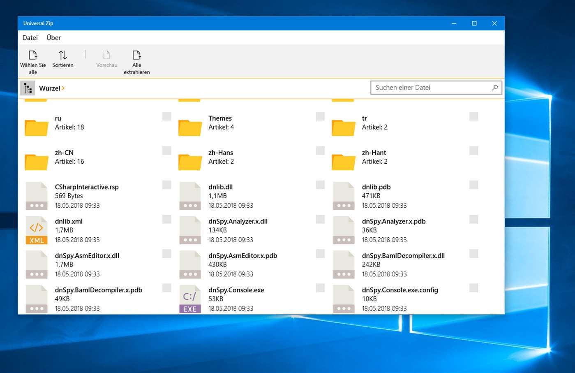This screenshot has height=373, width=575.
Task: Click the dnSpy.Console.exe file name
Action: 236,290
